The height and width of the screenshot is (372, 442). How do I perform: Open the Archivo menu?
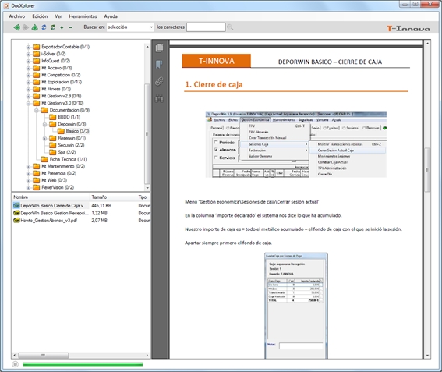(x=17, y=16)
